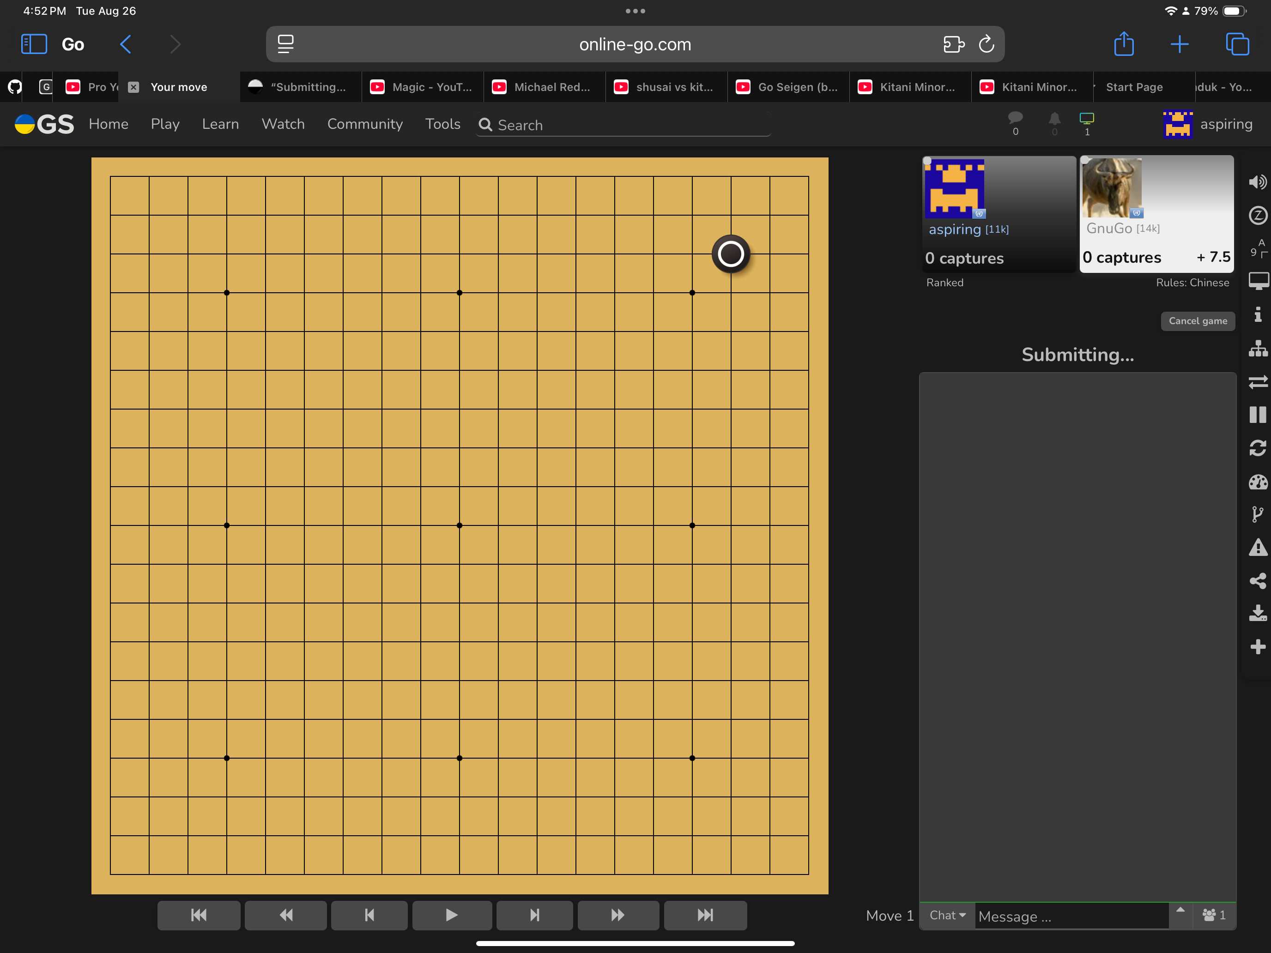The height and width of the screenshot is (953, 1271).
Task: Toggle sound with the volume speaker icon
Action: [x=1257, y=182]
